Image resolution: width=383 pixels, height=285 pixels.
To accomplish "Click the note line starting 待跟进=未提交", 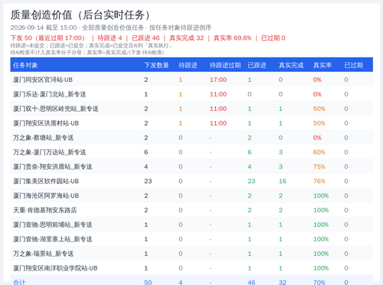I will point(91,46).
